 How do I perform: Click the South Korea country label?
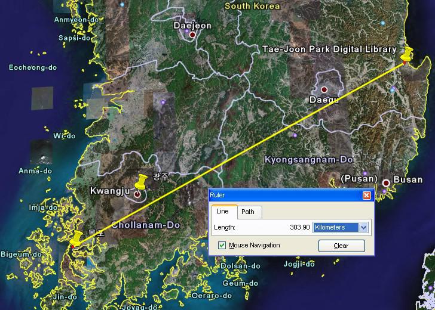coord(252,6)
